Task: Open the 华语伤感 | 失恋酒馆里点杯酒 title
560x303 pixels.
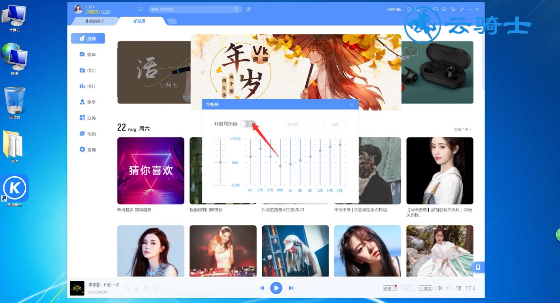Action: tap(361, 210)
